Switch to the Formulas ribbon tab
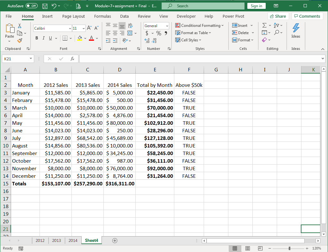This screenshot has width=328, height=252. [x=102, y=16]
